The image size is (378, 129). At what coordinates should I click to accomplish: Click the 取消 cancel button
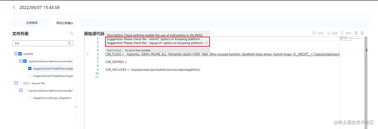tap(346, 33)
